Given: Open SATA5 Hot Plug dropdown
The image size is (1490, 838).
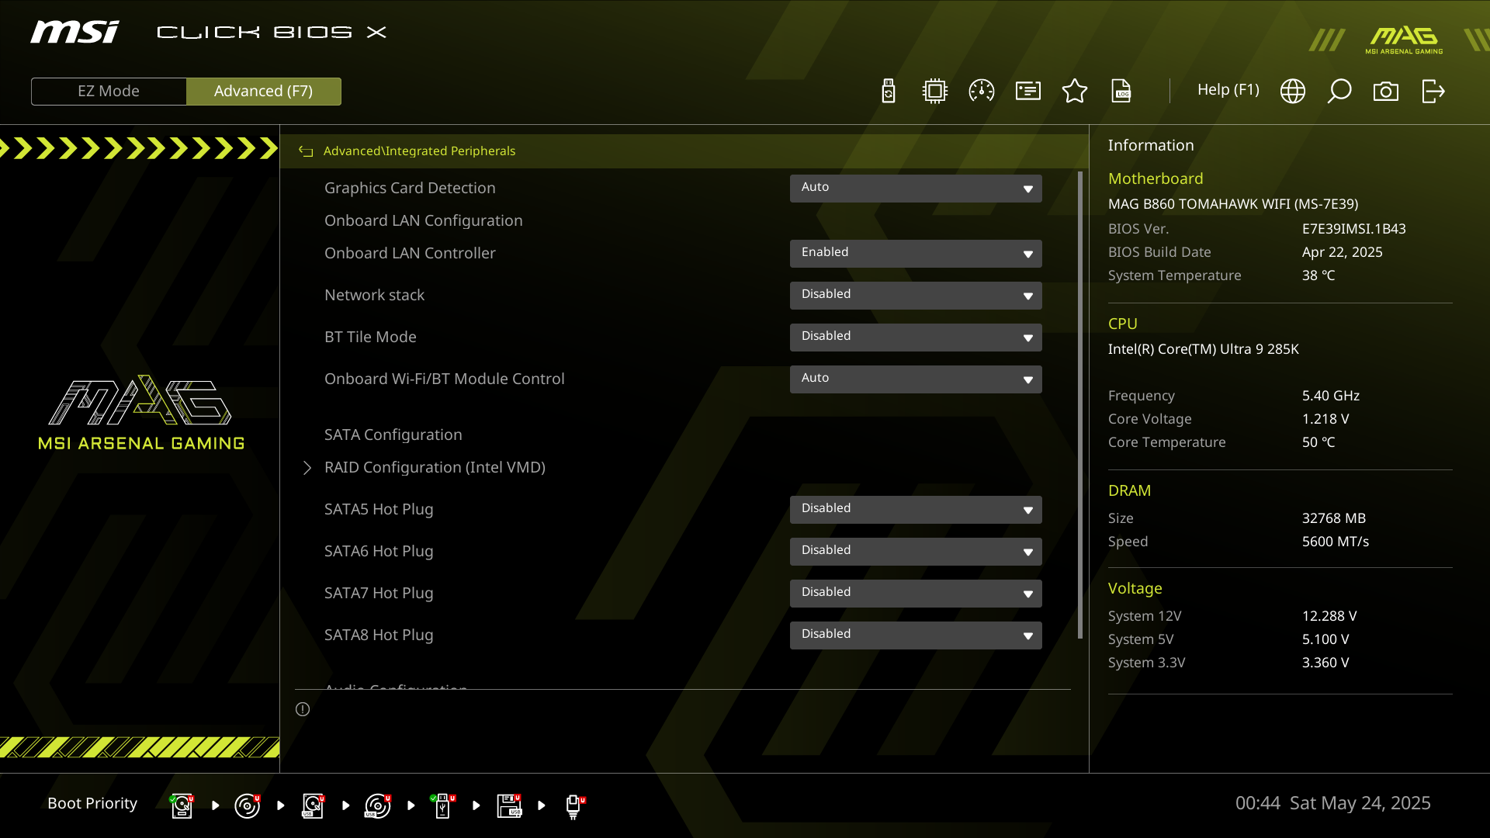Looking at the screenshot, I should (x=916, y=509).
